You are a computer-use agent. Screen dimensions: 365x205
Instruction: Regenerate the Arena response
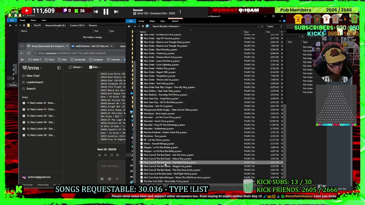point(111,155)
